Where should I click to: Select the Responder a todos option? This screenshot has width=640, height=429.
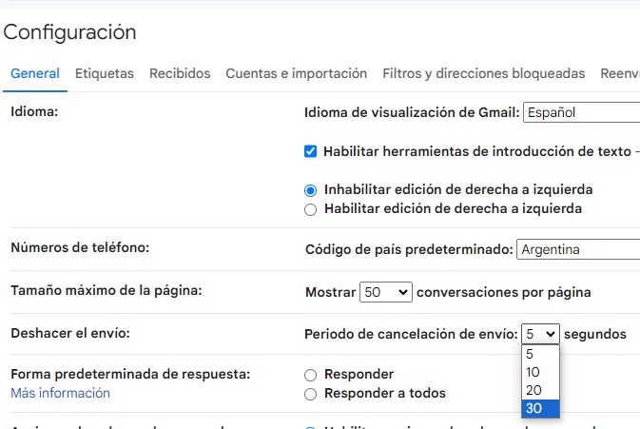310,394
